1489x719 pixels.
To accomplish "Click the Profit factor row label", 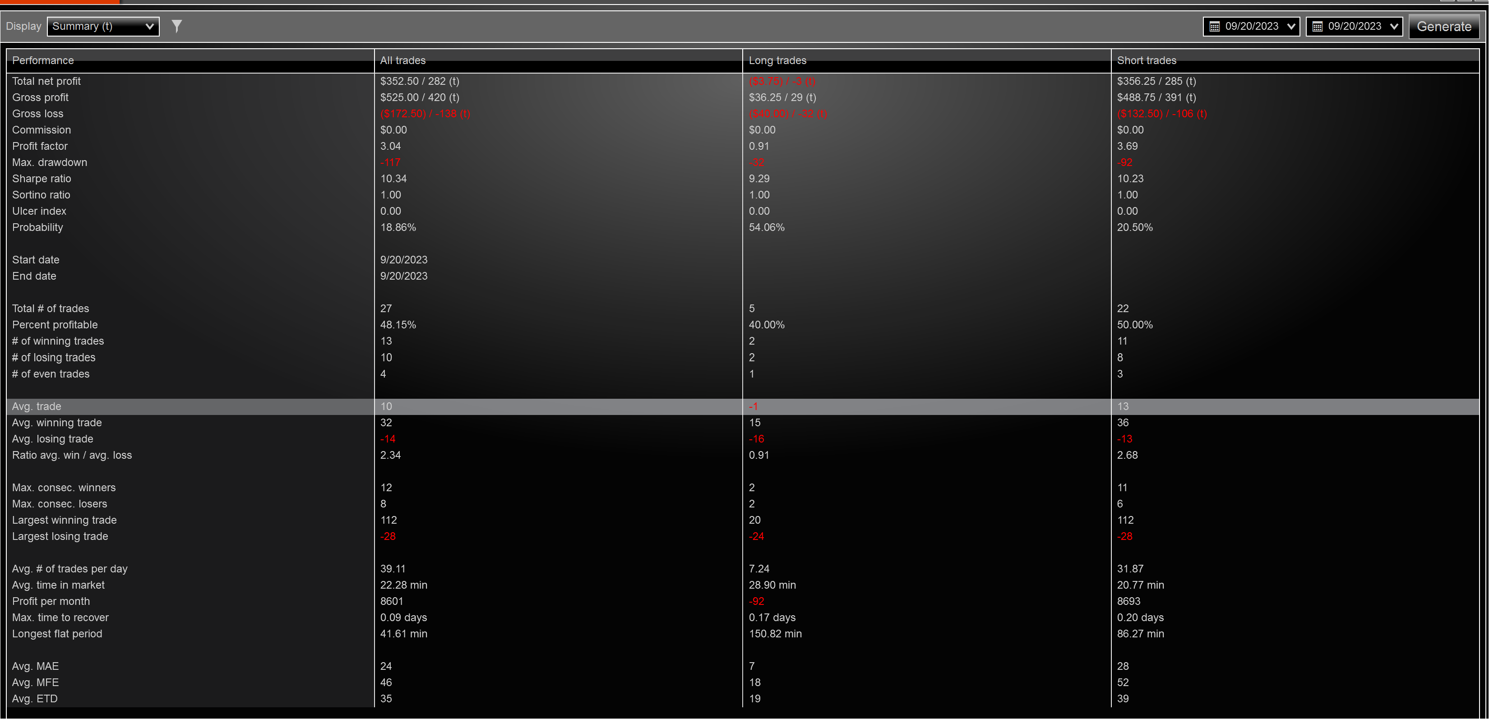I will (40, 146).
